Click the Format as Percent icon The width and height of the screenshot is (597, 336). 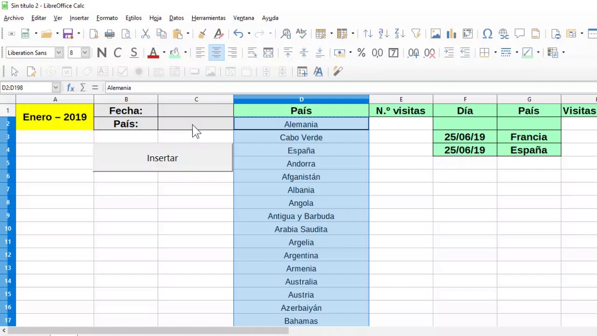pos(361,53)
